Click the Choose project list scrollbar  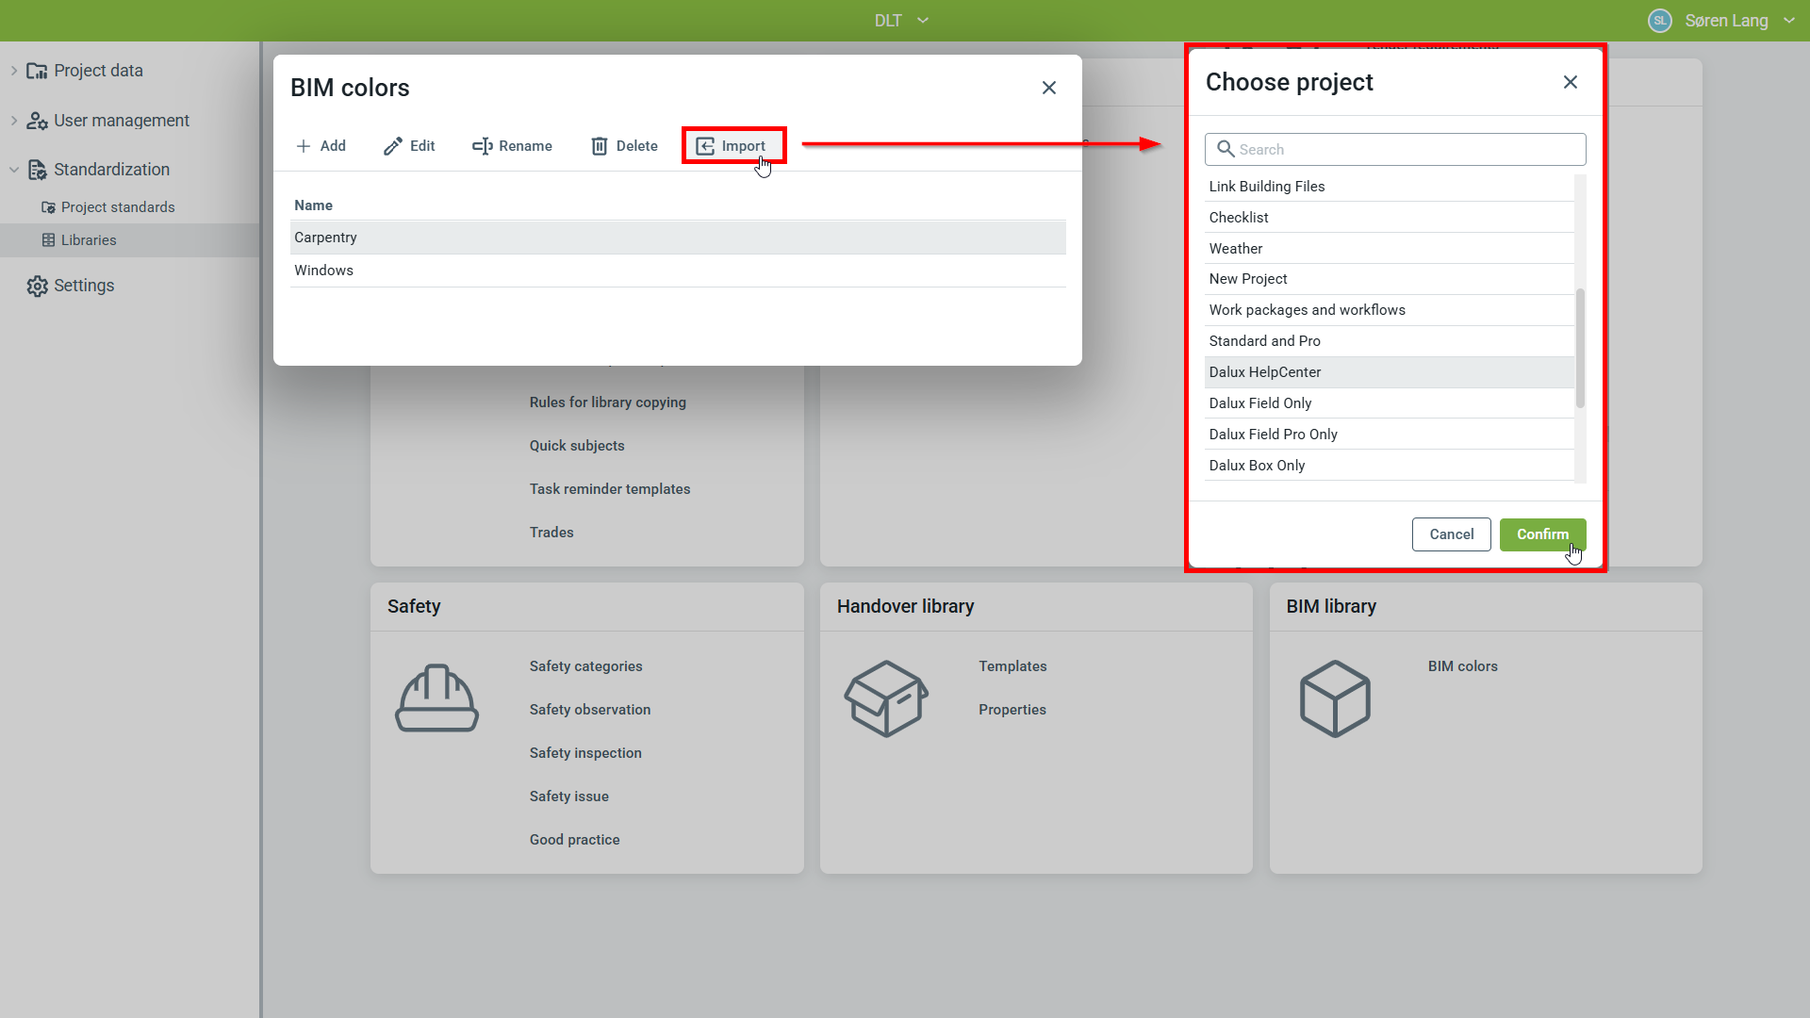coord(1580,349)
